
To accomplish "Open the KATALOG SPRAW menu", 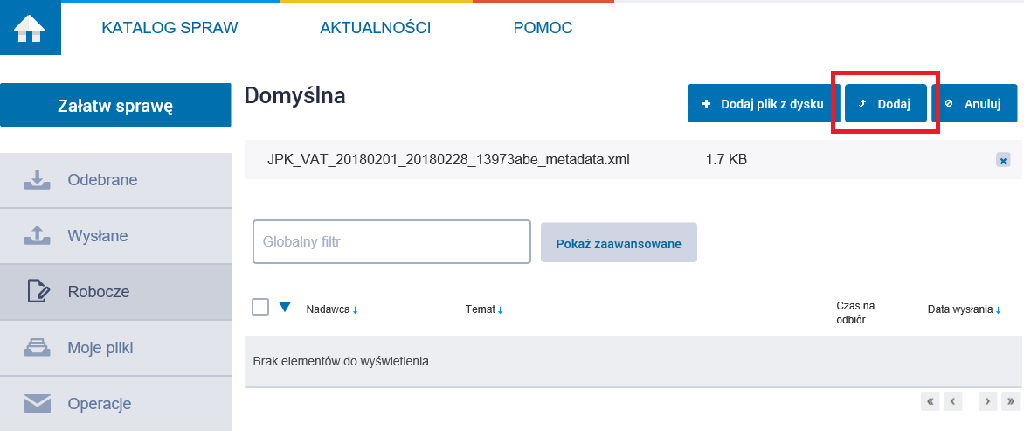I will click(170, 28).
